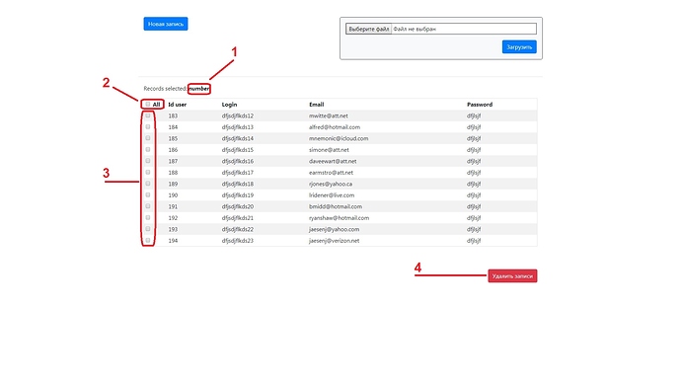Screen dimensions: 681x383
Task: Click email earmstro@att.net
Action: point(331,173)
